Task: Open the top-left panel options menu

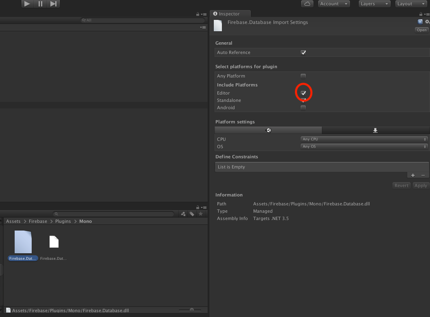Action: click(204, 14)
